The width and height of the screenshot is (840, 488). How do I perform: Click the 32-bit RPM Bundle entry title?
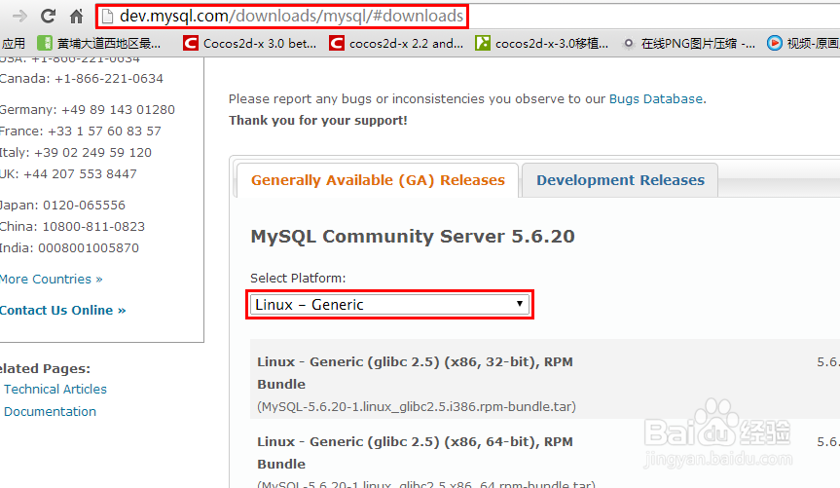coord(416,373)
